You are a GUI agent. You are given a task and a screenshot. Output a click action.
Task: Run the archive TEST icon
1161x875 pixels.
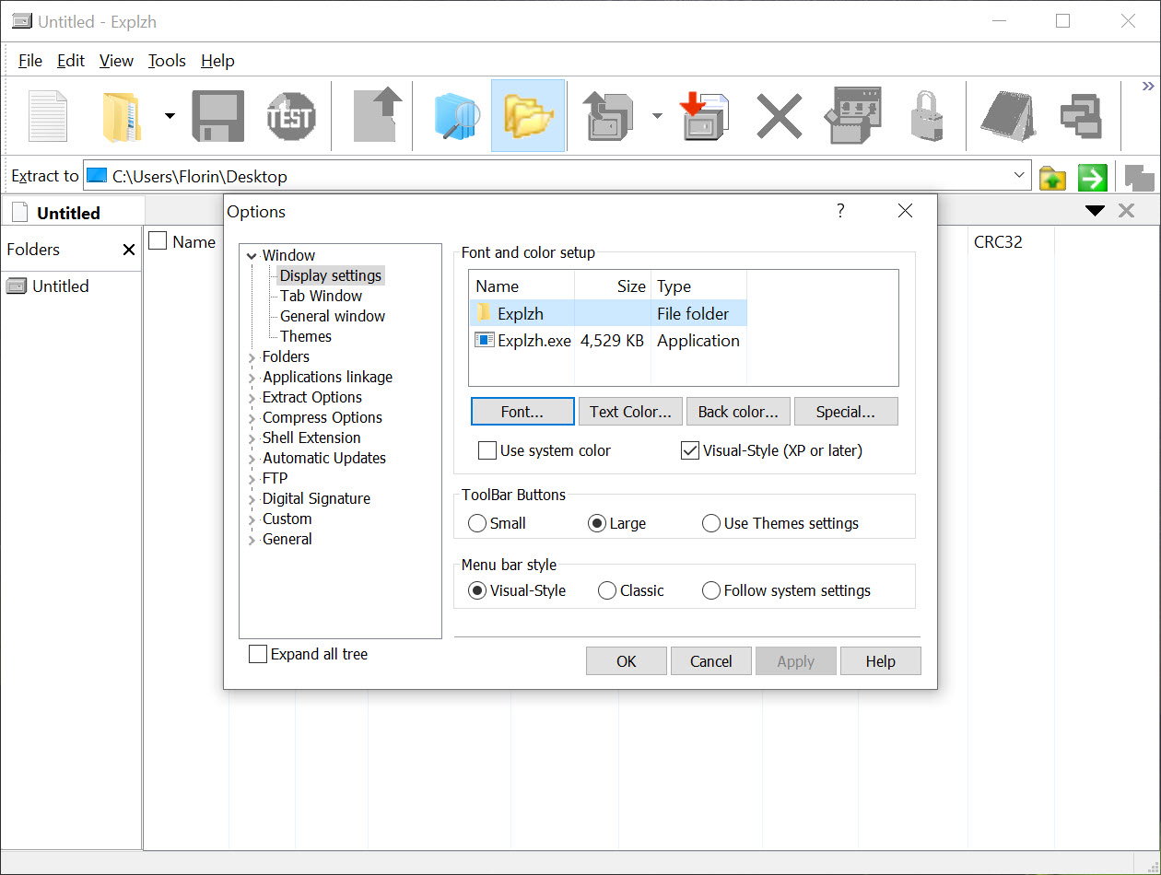291,116
